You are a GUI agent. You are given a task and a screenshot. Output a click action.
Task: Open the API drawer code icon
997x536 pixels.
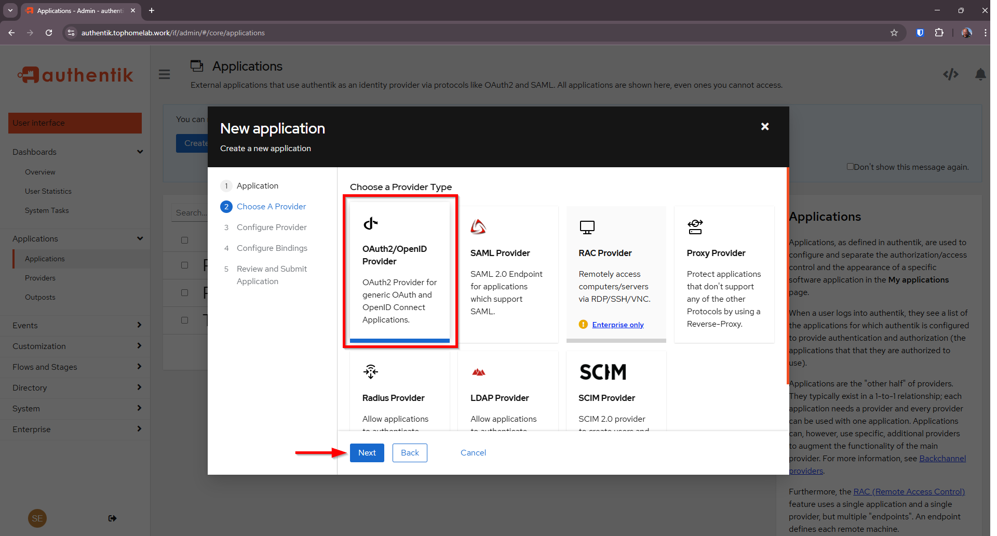[x=950, y=75]
